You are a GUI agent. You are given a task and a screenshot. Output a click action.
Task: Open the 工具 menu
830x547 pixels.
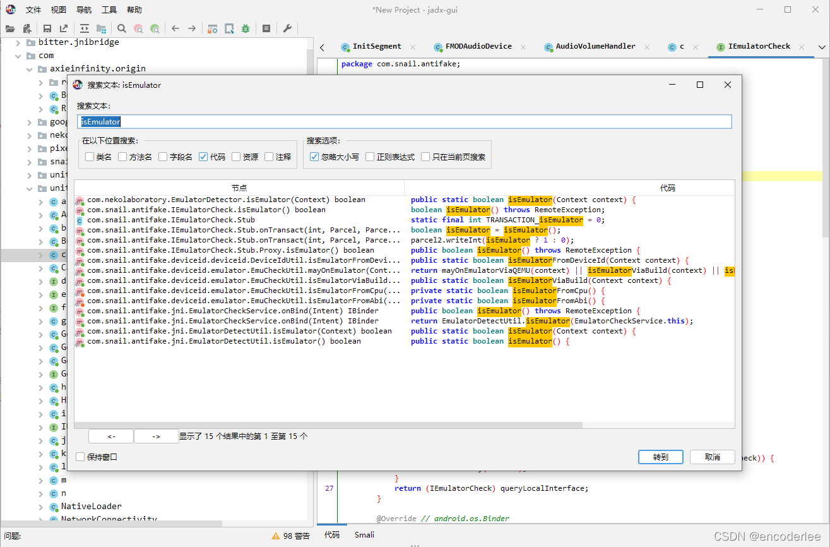tap(109, 10)
